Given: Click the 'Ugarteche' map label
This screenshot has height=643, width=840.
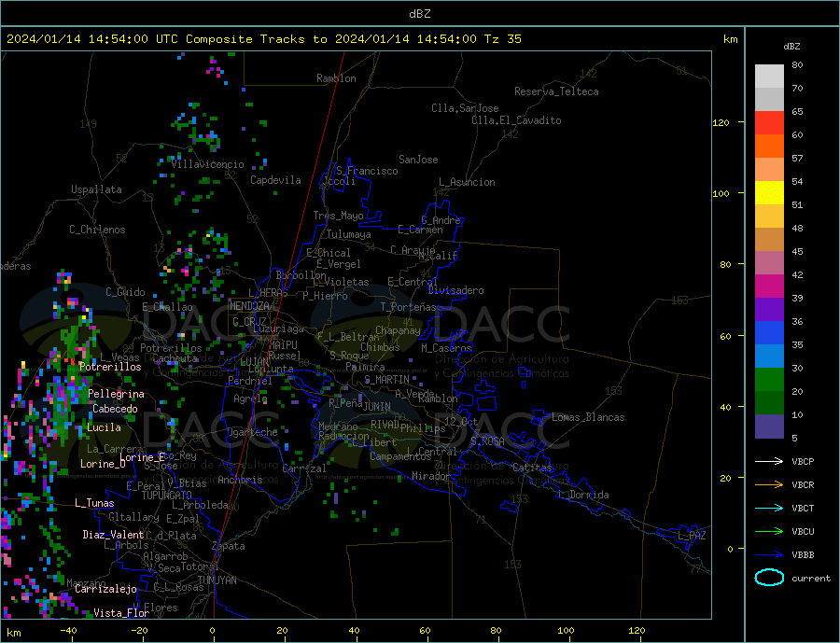Looking at the screenshot, I should pyautogui.click(x=252, y=432).
